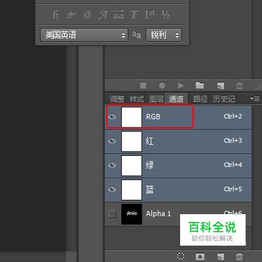262x262 pixels.
Task: Hide the 蓝 channel eye icon
Action: pos(112,189)
